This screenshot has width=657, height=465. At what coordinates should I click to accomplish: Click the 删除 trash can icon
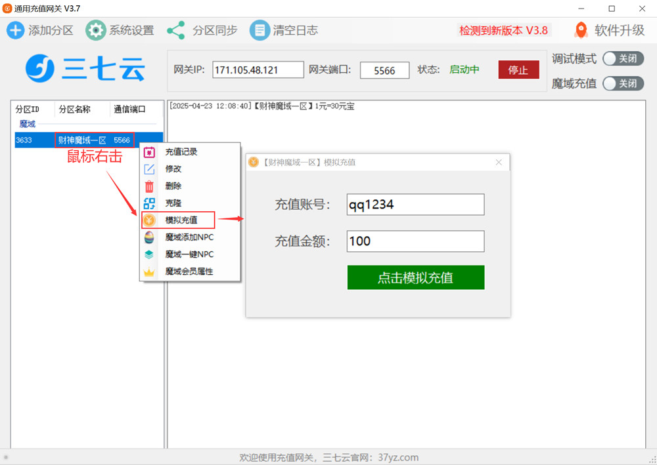pos(150,186)
